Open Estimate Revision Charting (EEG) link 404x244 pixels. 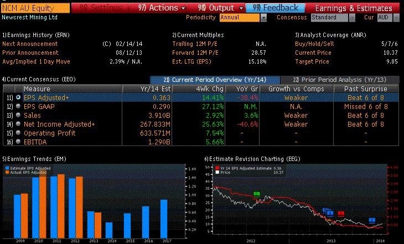252,159
